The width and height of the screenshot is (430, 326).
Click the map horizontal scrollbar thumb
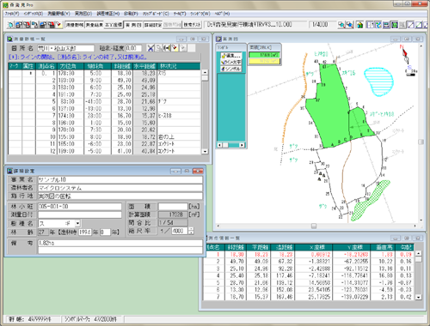click(314, 226)
